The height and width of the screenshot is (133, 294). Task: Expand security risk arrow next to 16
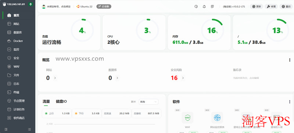183,78
